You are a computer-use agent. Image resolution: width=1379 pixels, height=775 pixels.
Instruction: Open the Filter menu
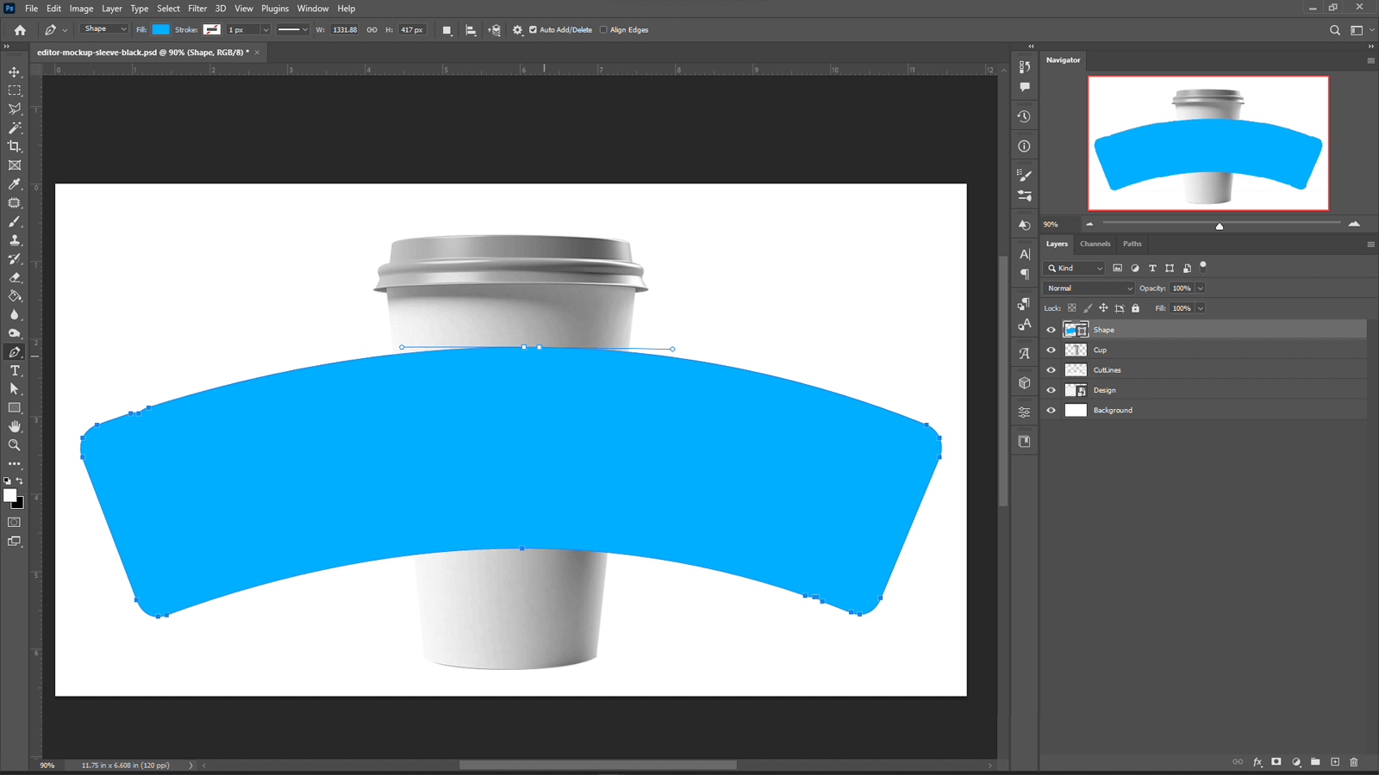point(197,8)
